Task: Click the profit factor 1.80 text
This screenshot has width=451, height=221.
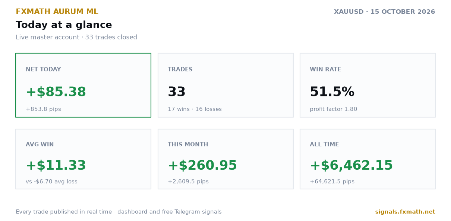Action: tap(334, 109)
